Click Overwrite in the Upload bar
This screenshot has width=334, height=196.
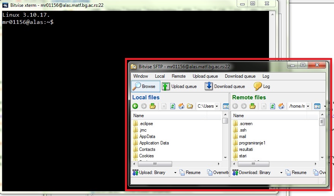(x=218, y=172)
